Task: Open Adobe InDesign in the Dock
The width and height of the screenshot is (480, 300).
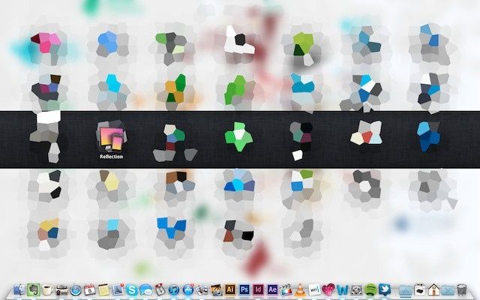Action: click(258, 289)
